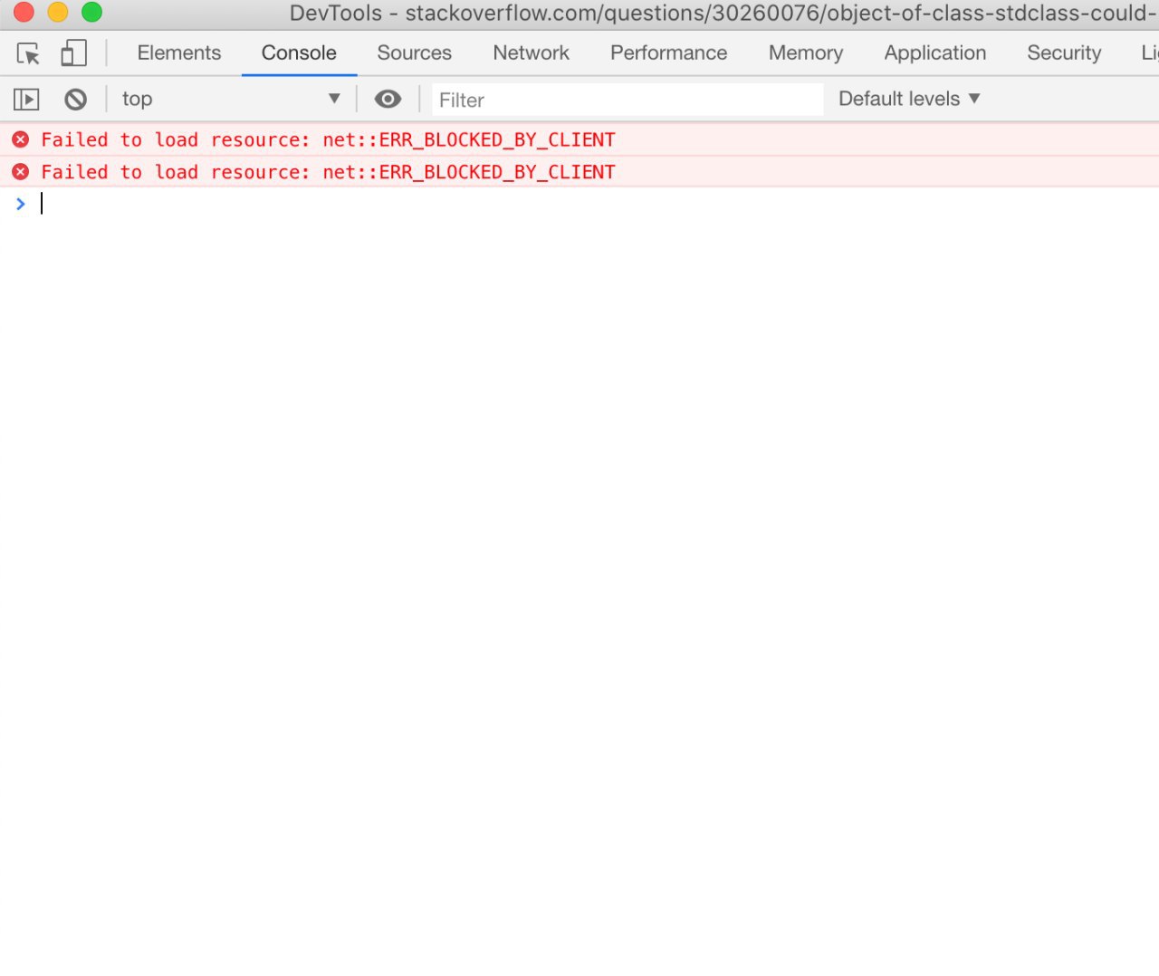Switch to the Memory tab
The image size is (1159, 976).
click(806, 53)
